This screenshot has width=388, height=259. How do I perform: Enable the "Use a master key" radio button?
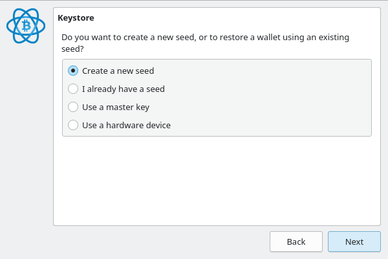(x=73, y=107)
